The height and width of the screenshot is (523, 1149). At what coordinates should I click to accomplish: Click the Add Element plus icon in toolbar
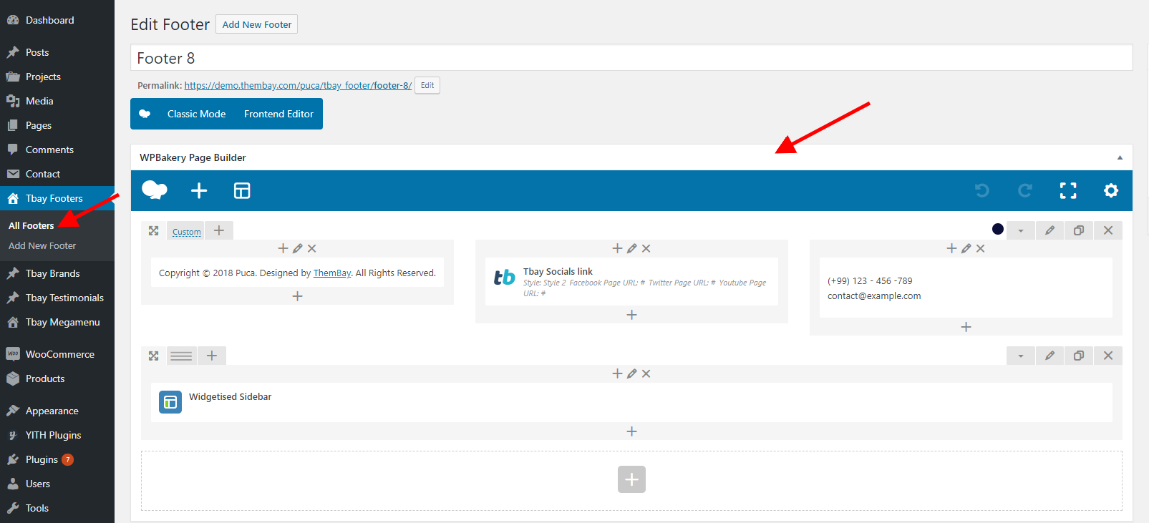199,190
